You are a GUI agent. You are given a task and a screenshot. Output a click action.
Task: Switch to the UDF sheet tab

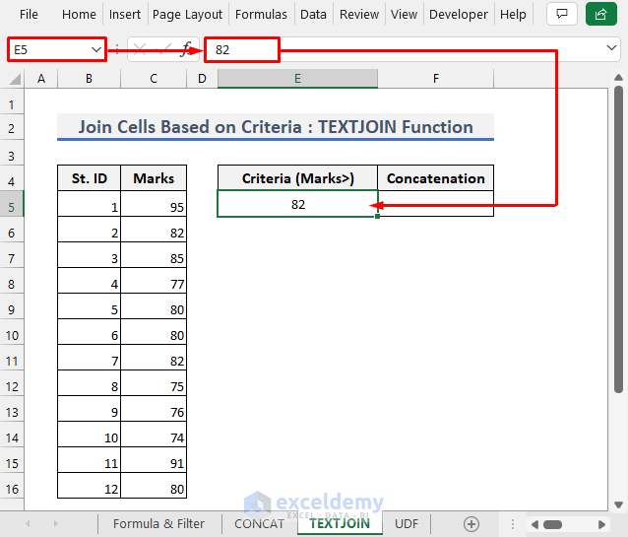(407, 523)
